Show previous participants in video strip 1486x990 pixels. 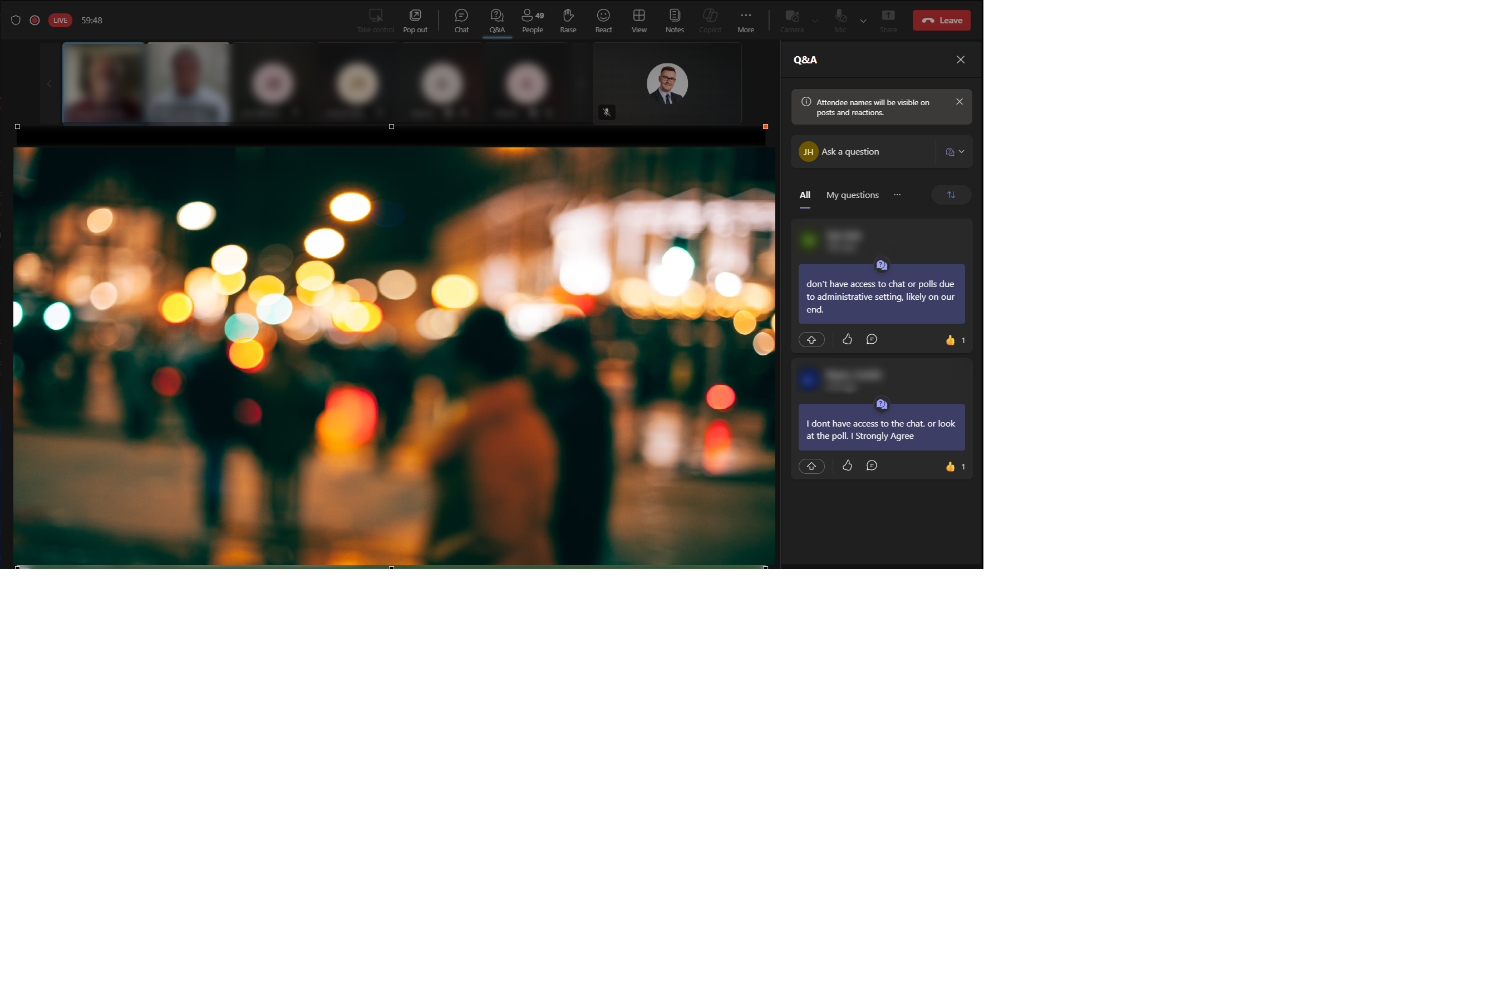coord(50,83)
